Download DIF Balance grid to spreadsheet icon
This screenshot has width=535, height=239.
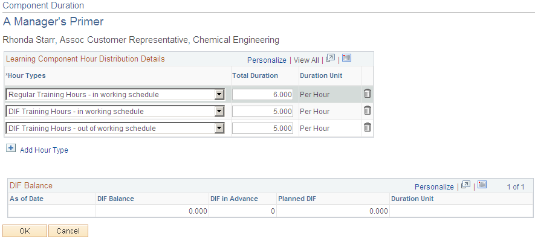(x=482, y=185)
